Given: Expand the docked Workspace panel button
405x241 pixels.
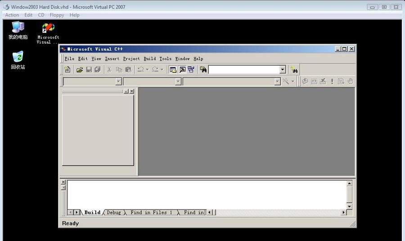Looking at the screenshot, I should pyautogui.click(x=126, y=91).
